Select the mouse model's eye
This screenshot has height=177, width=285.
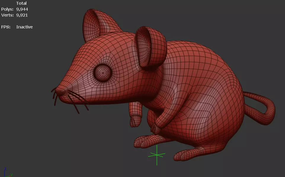point(103,73)
